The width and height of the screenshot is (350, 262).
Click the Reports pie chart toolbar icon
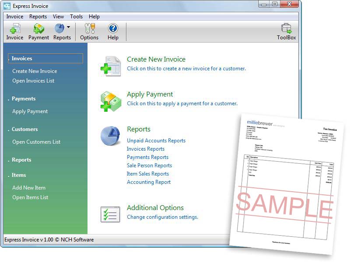click(x=59, y=29)
